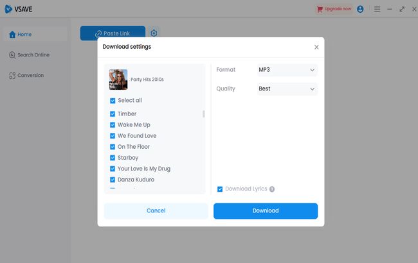
Task: Click the Party Hits 2010s playlist title
Action: 147,80
